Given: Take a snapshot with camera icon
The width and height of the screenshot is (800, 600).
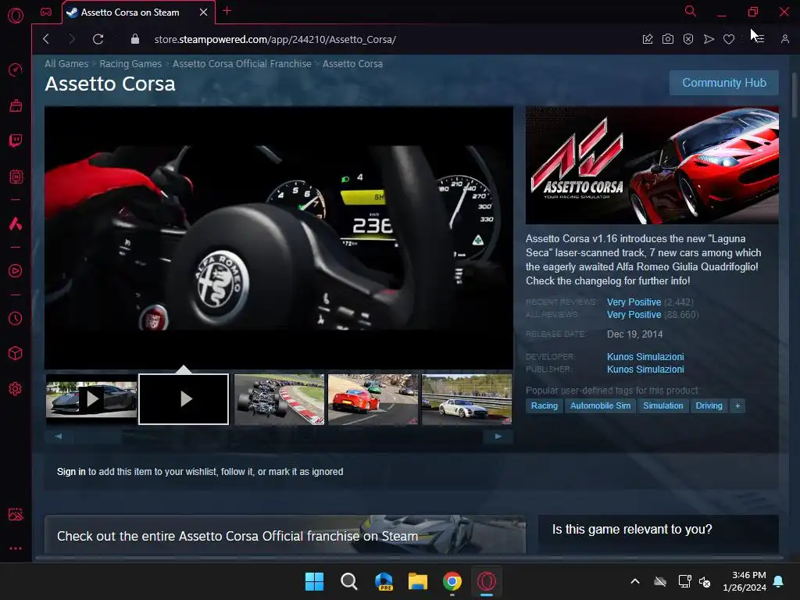Looking at the screenshot, I should coord(668,39).
